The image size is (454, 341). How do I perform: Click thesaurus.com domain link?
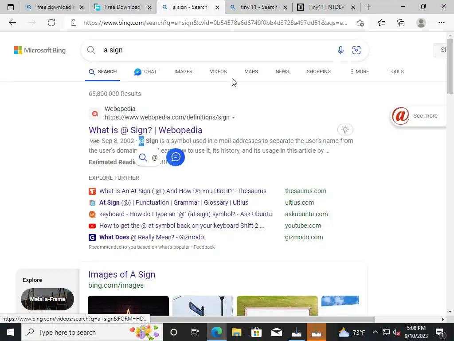305,191
